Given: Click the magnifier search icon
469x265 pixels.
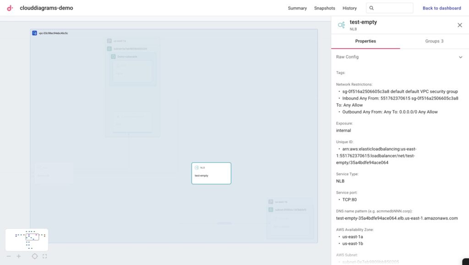Looking at the screenshot, I should tap(371, 8).
